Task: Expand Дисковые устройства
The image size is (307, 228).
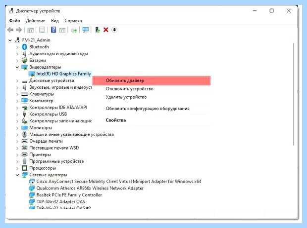Action: click(x=17, y=81)
